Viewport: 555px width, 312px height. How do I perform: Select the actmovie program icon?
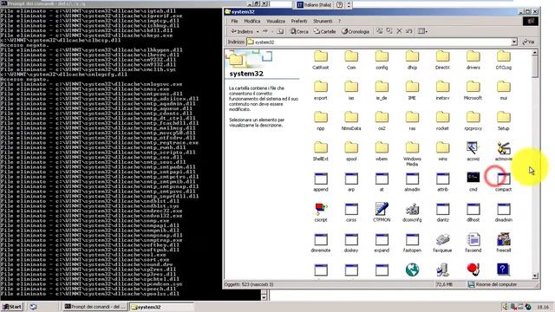click(503, 151)
